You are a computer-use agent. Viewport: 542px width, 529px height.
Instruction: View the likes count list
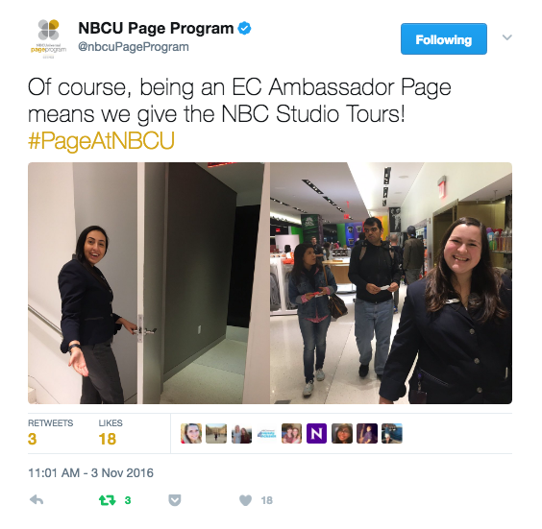(x=111, y=433)
